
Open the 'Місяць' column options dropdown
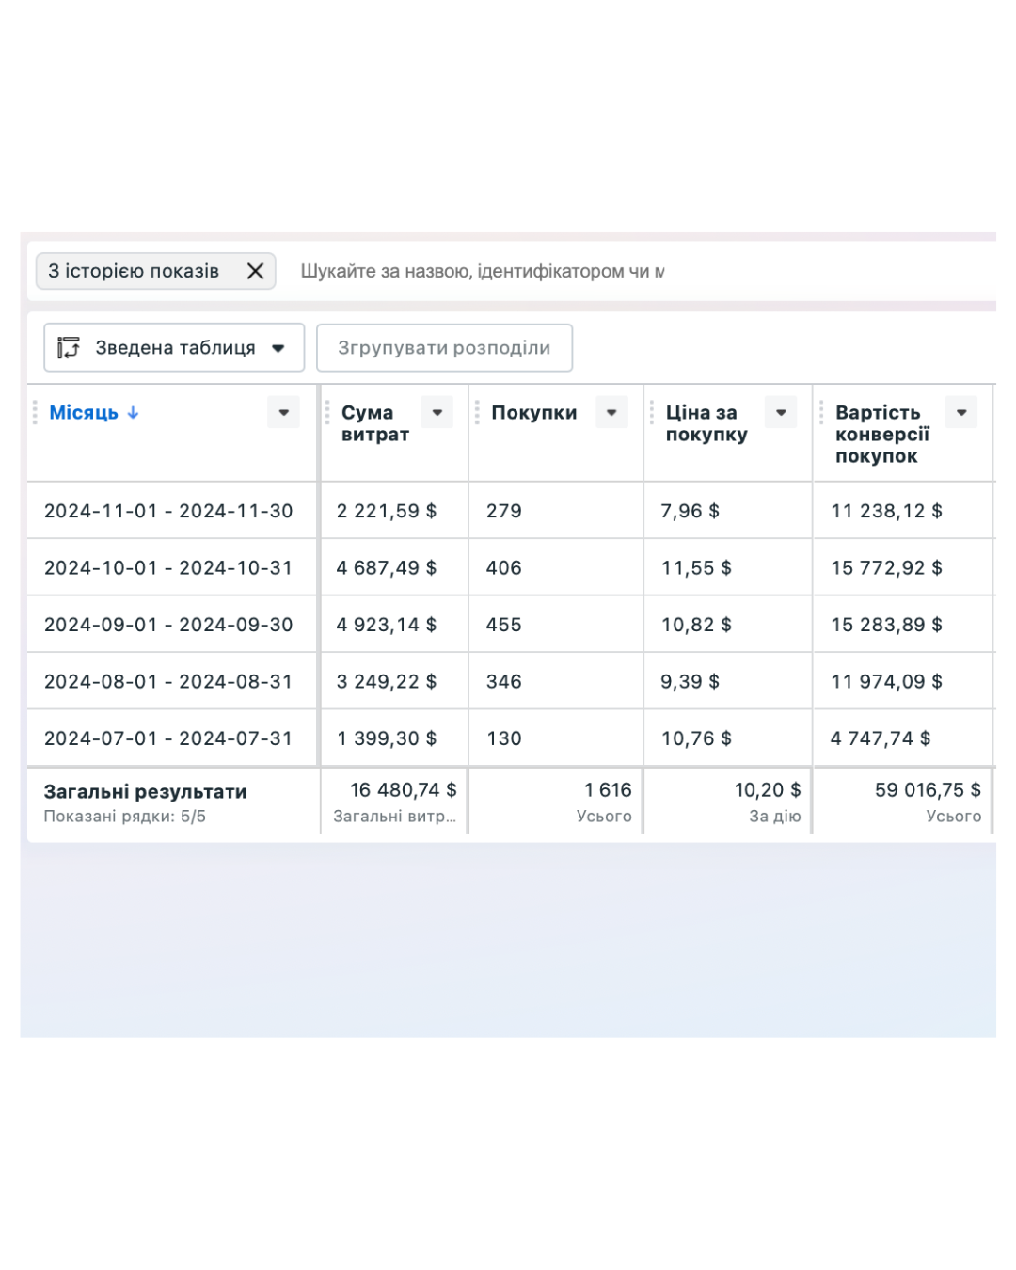point(283,412)
